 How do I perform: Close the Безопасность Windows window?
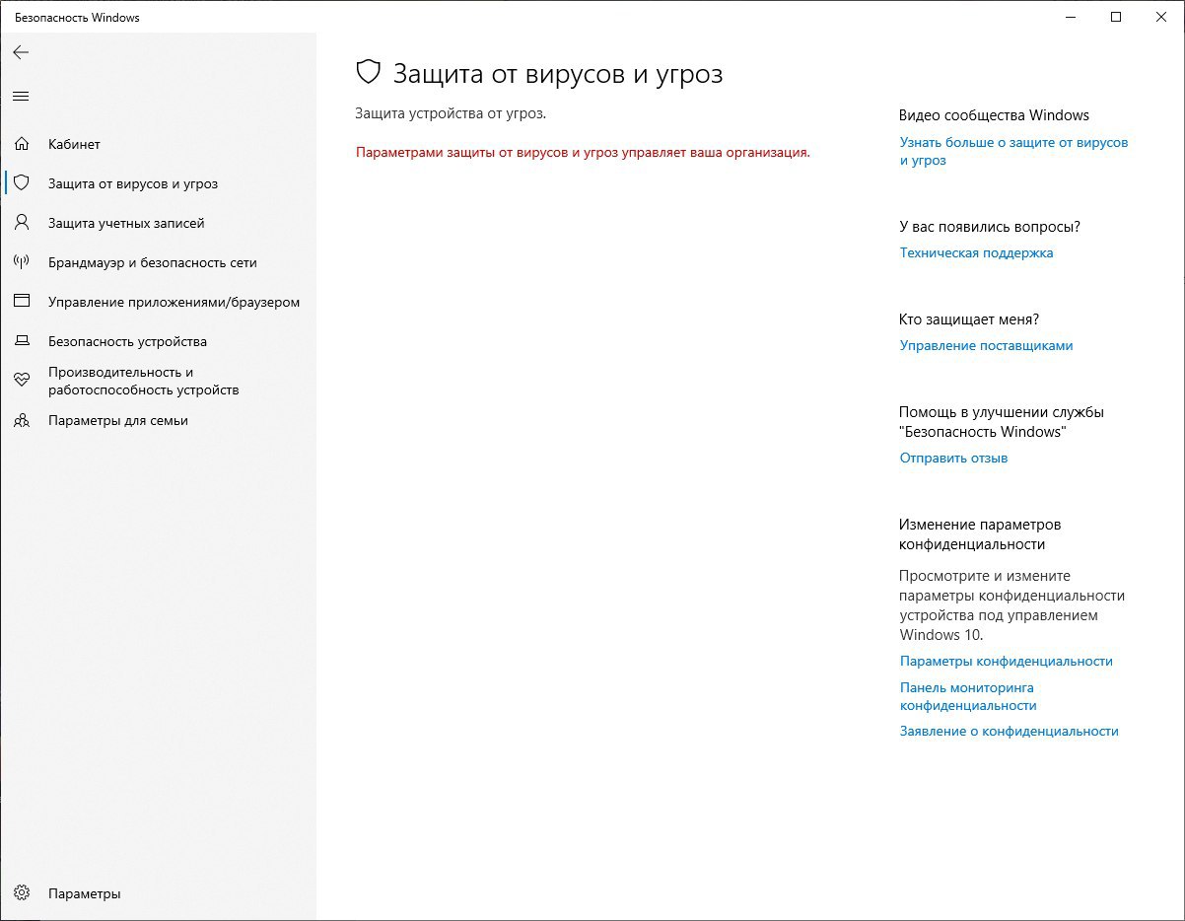click(x=1161, y=17)
